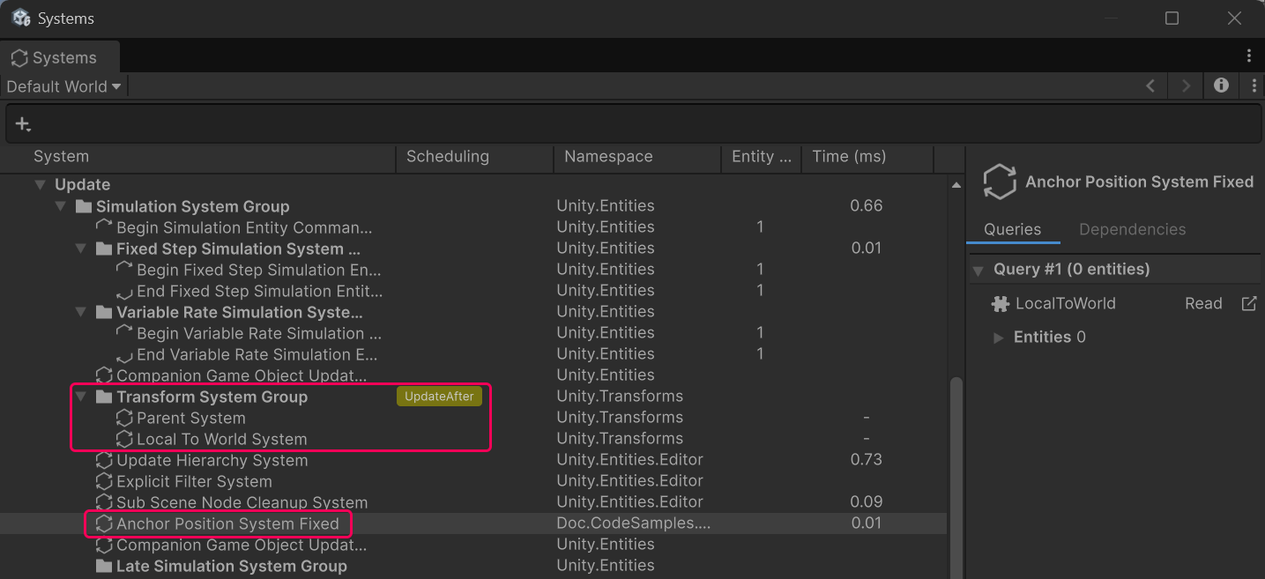Open the toolbar kebab options menu
Viewport: 1265px width, 579px height.
[x=1254, y=85]
